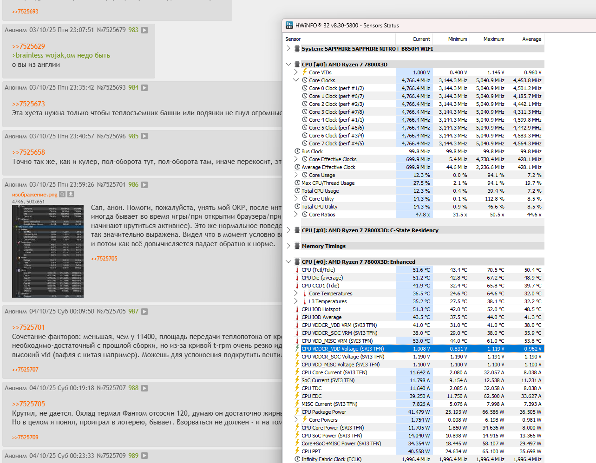Open the изображение.png file link
Viewport: 596px width, 463px height.
(x=35, y=195)
